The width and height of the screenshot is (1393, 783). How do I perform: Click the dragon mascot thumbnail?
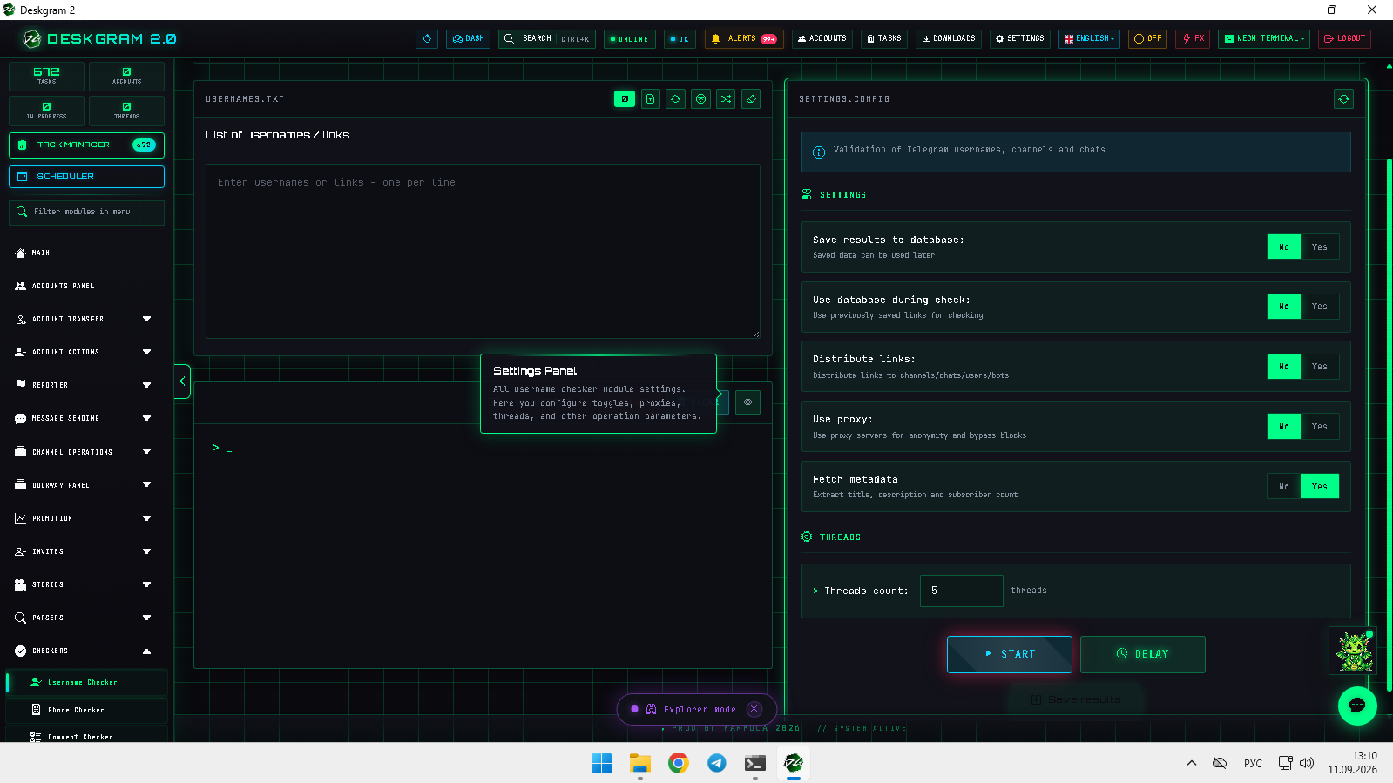[1354, 651]
